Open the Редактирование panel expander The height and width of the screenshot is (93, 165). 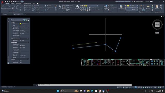(x=40, y=12)
